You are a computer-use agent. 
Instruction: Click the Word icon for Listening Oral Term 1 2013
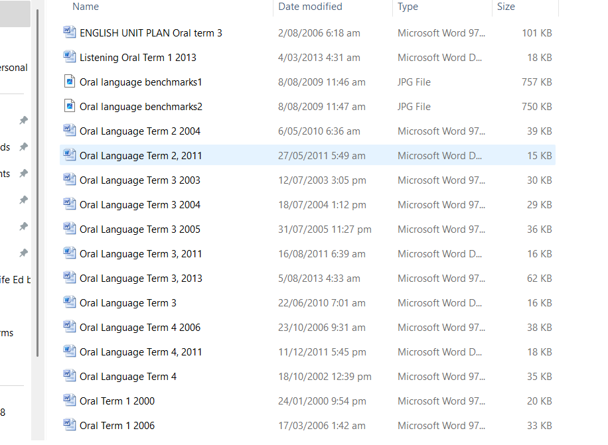70,56
